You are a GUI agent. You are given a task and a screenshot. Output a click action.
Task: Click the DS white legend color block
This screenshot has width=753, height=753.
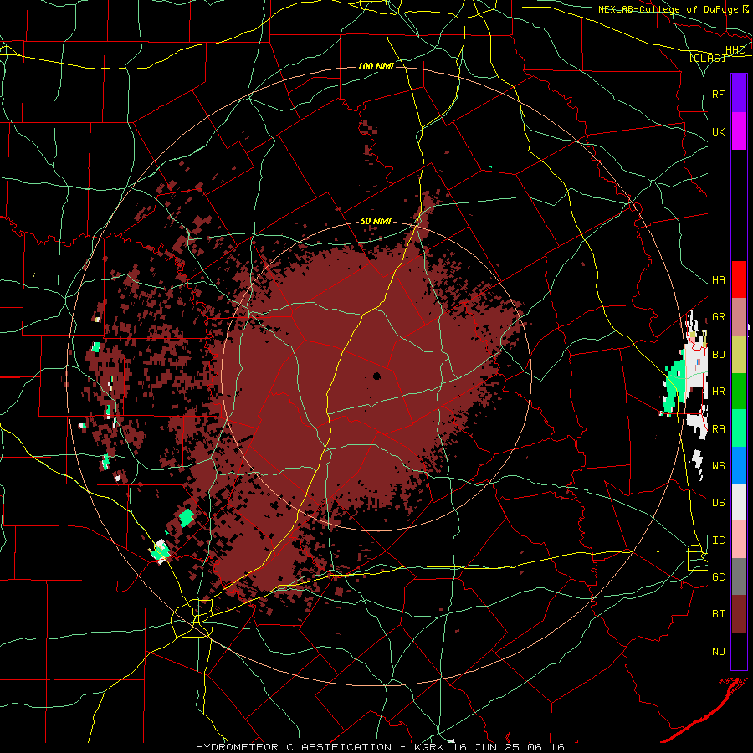(x=739, y=502)
